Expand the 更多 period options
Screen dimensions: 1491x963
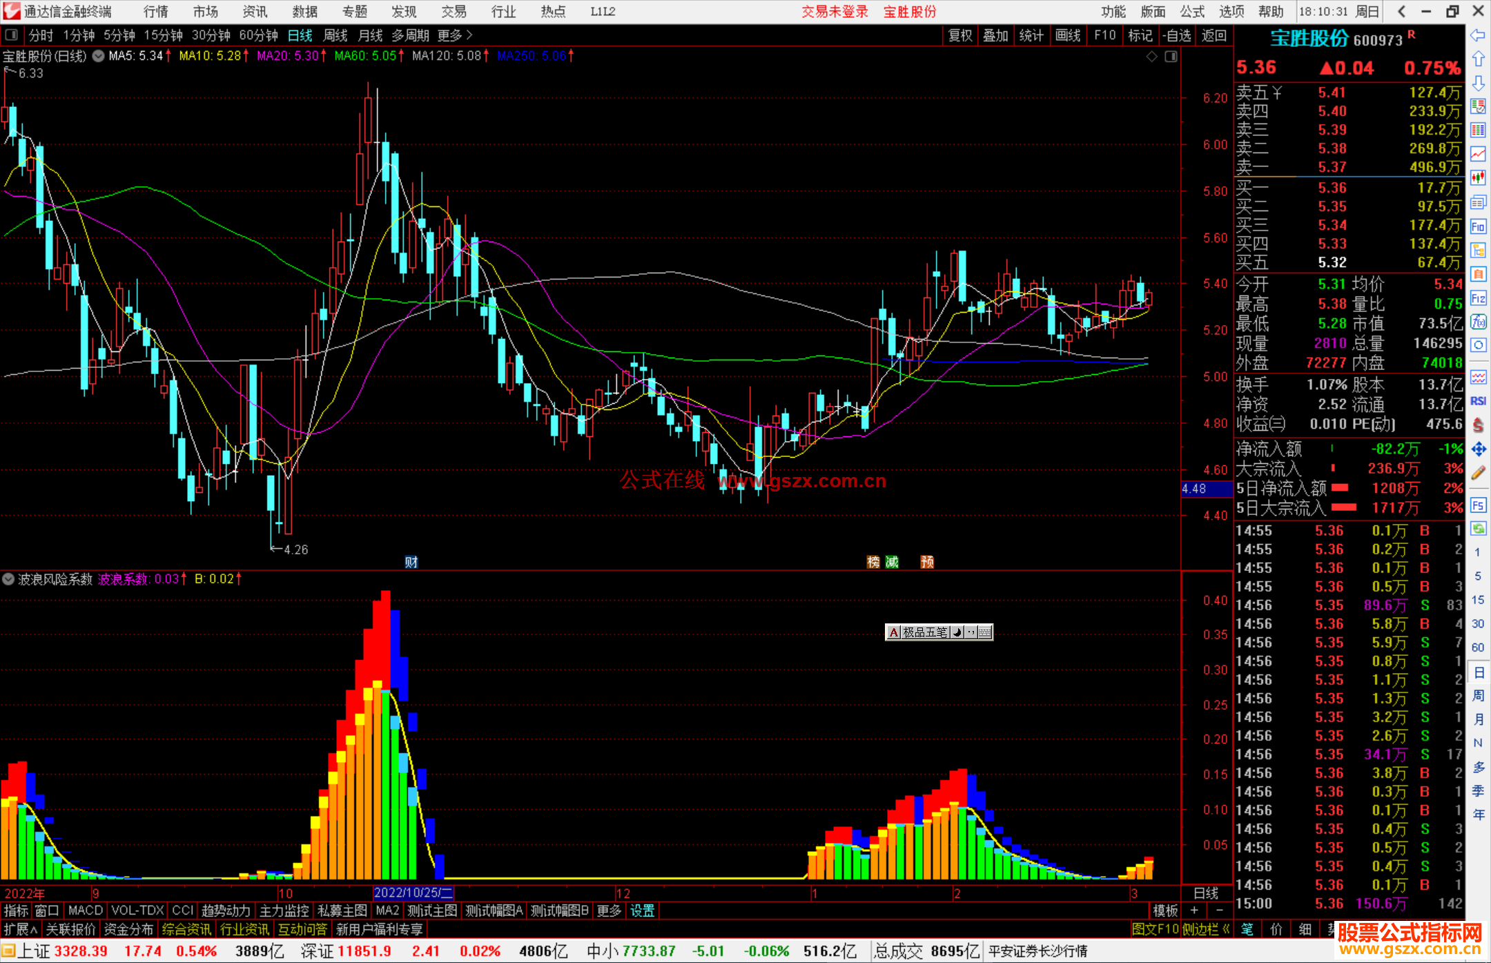[x=455, y=35]
